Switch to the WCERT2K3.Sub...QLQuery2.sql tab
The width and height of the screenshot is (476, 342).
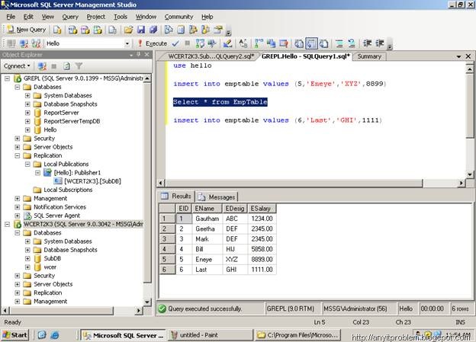pos(211,56)
